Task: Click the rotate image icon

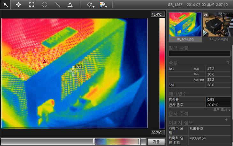Action: [x=89, y=4]
